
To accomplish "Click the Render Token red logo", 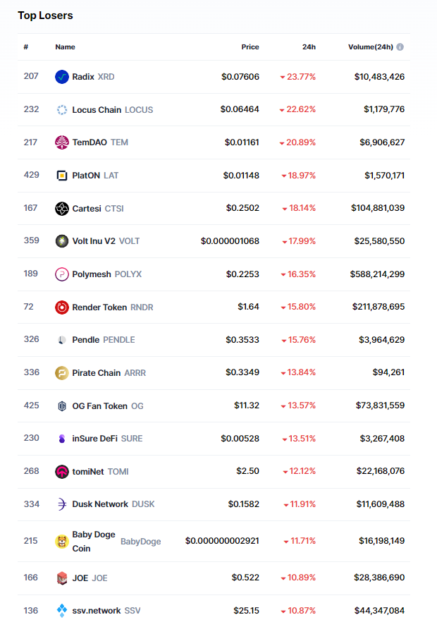I will [x=62, y=307].
